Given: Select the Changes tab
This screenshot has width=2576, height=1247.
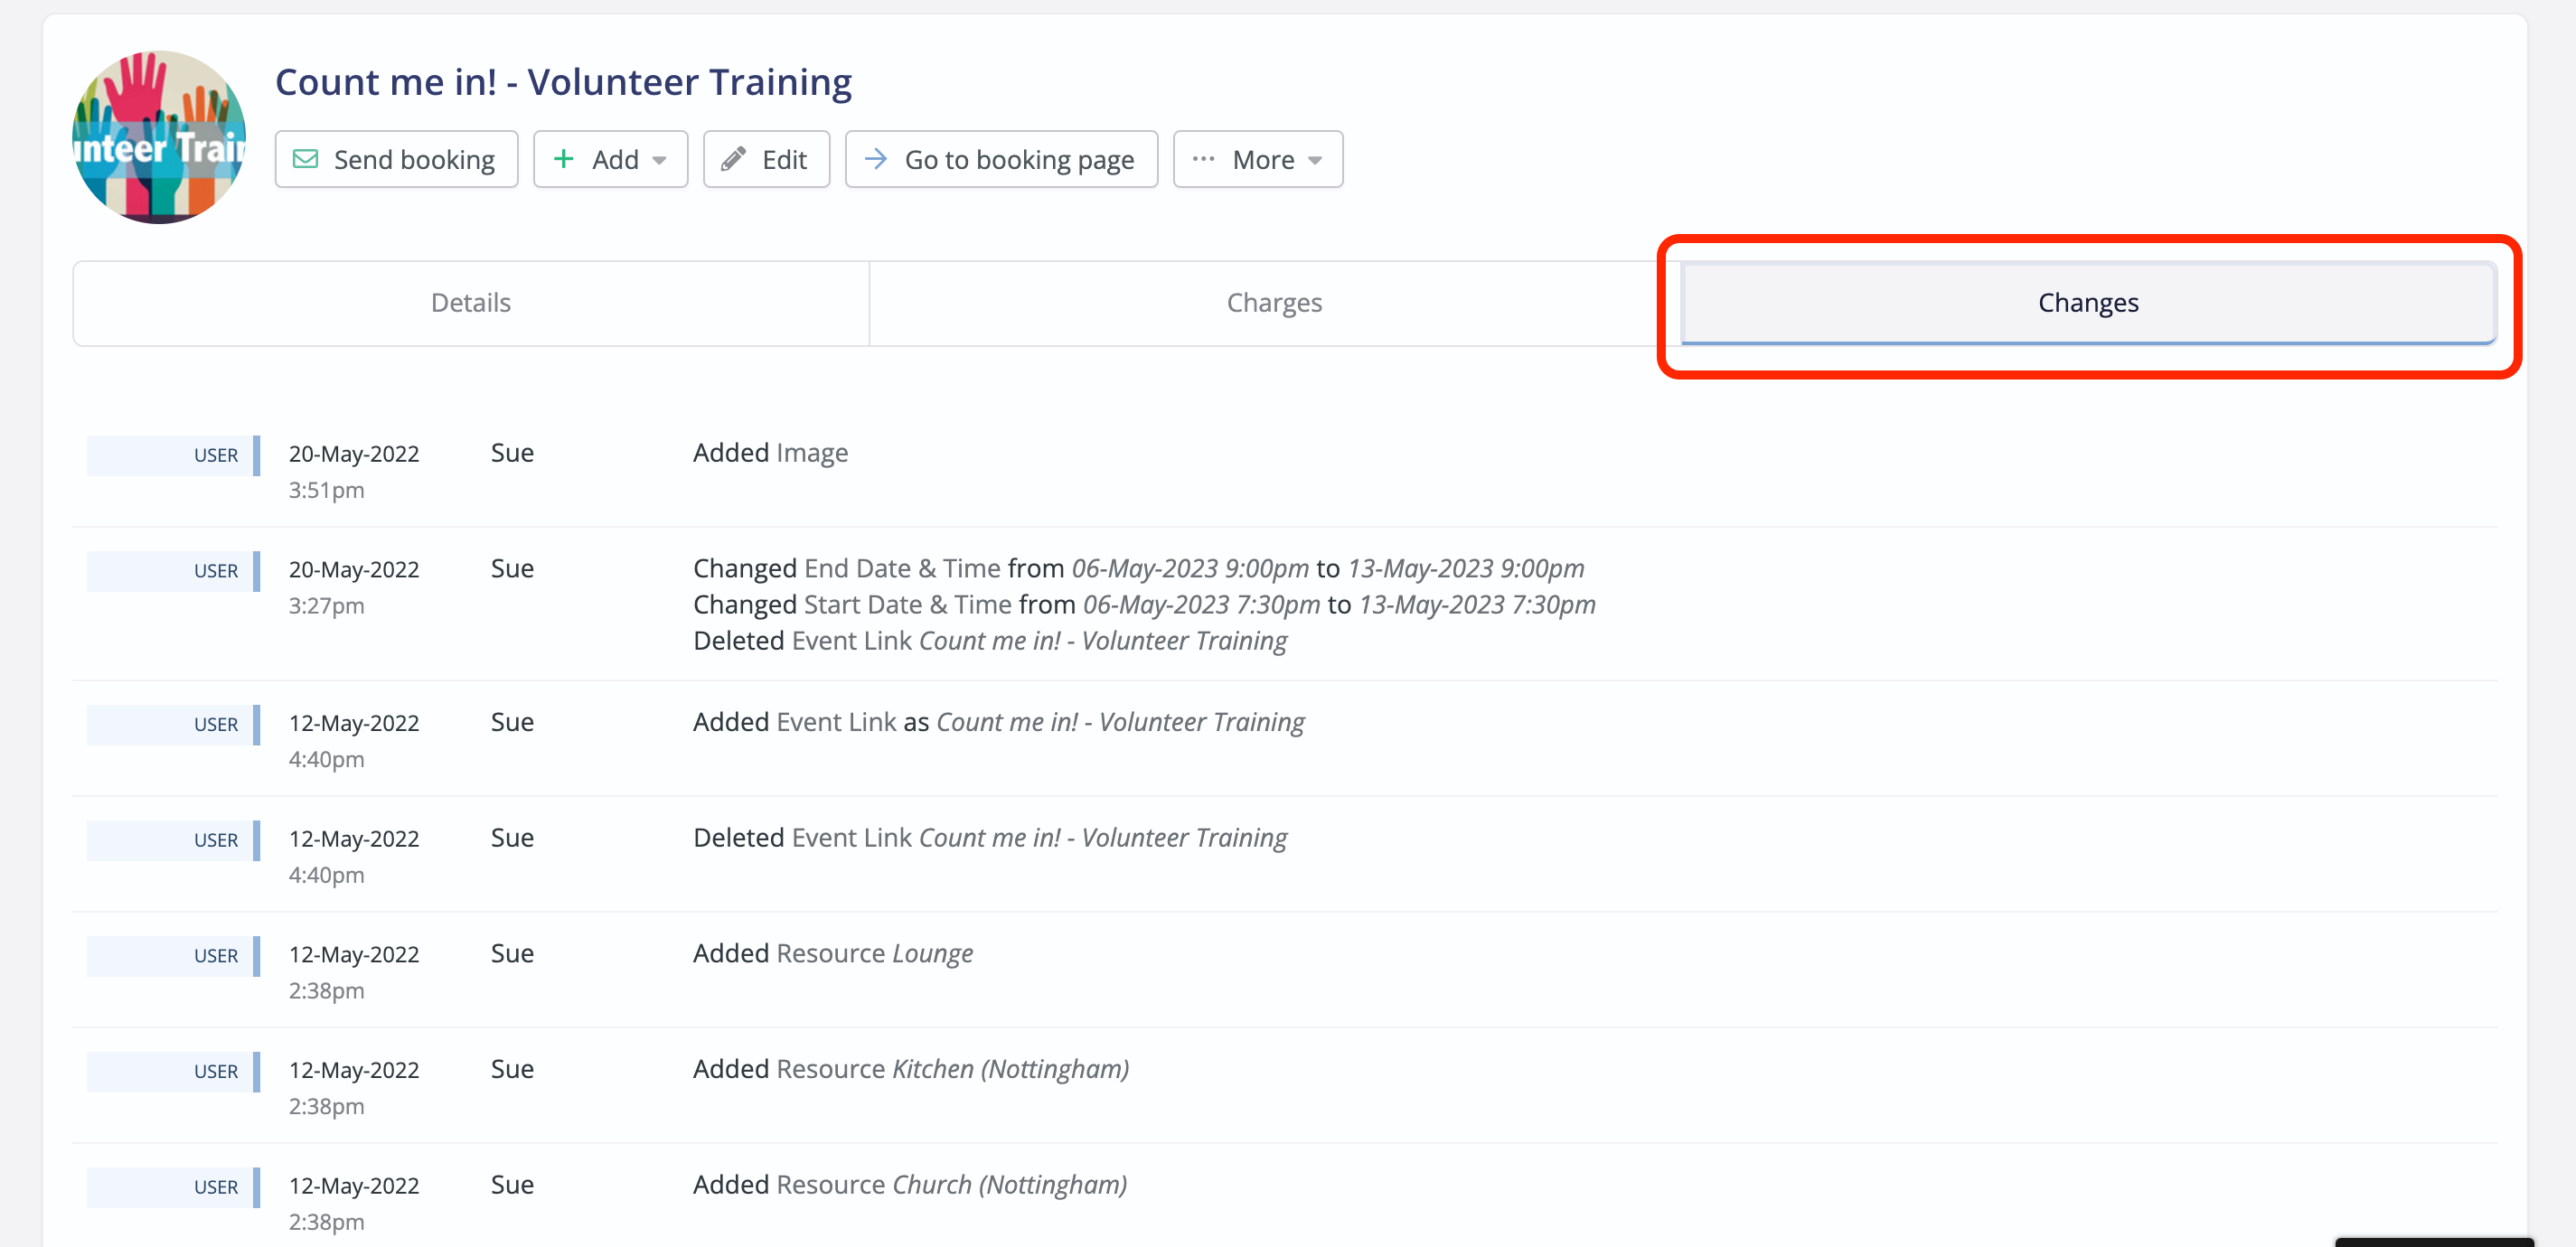Looking at the screenshot, I should (2088, 302).
